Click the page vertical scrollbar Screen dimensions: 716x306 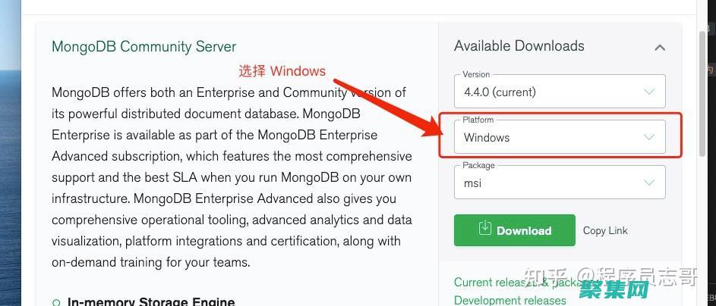point(703,95)
